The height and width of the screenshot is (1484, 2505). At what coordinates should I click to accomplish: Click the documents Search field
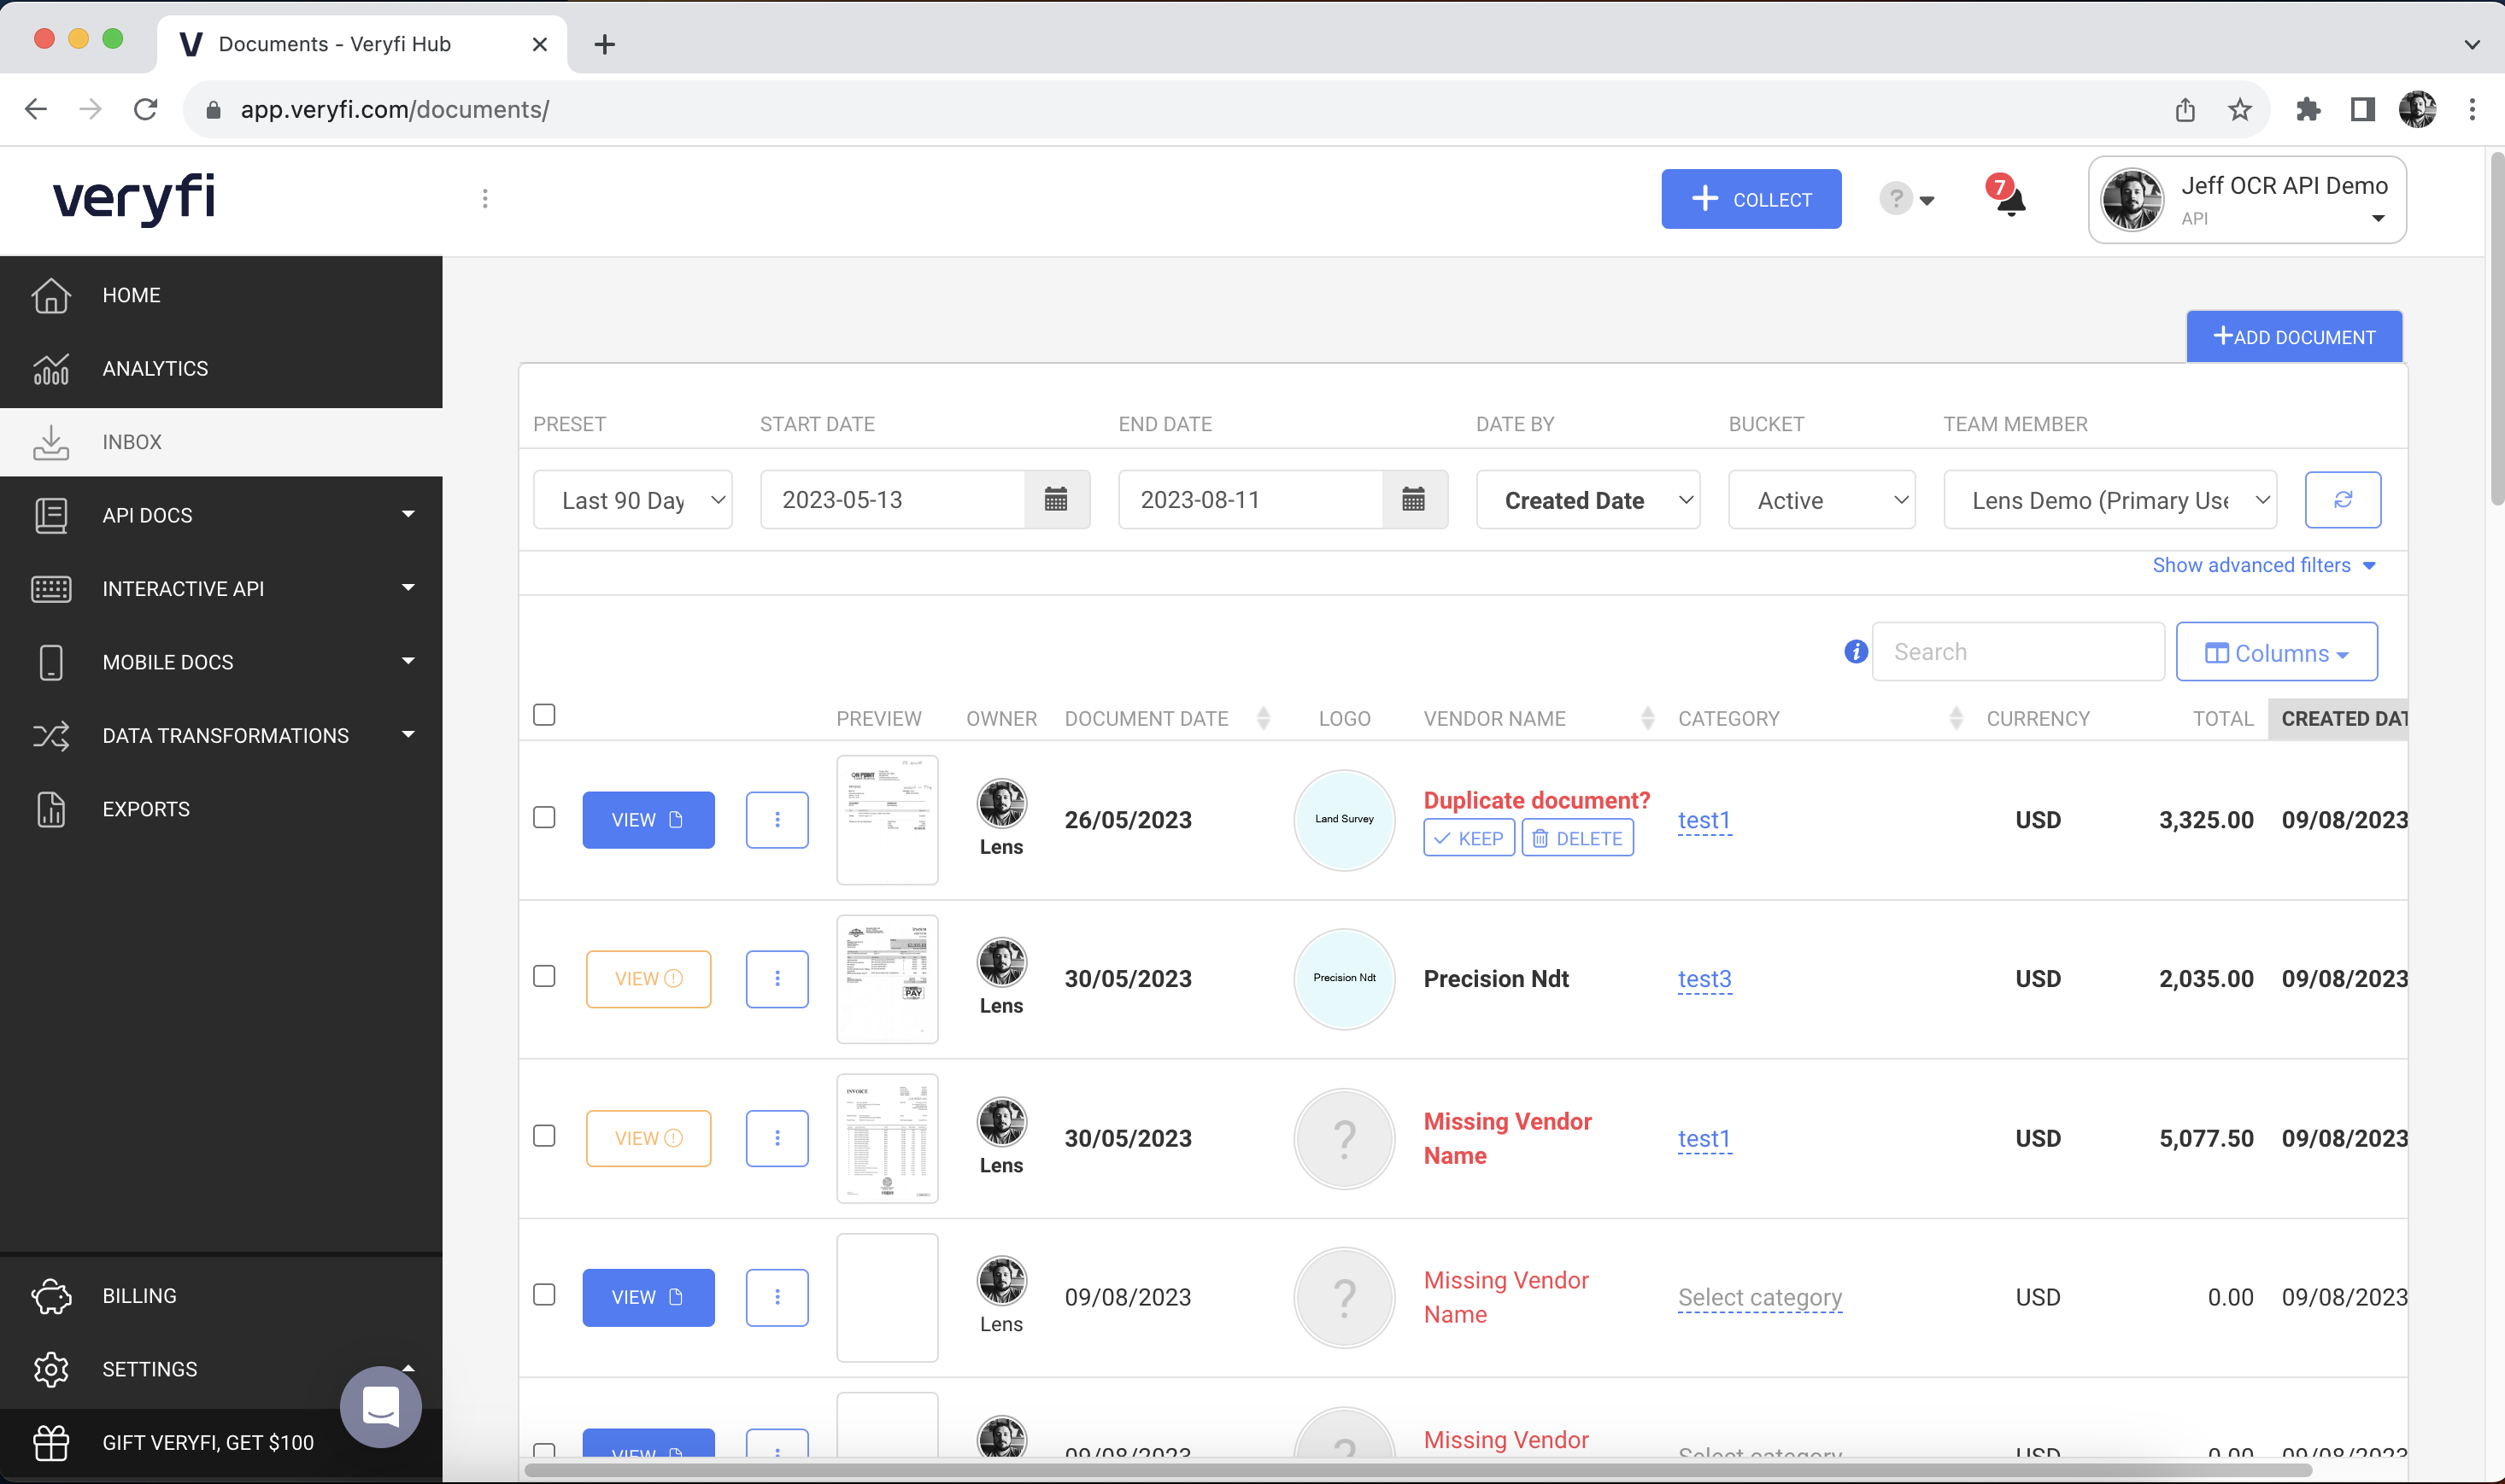tap(2018, 652)
